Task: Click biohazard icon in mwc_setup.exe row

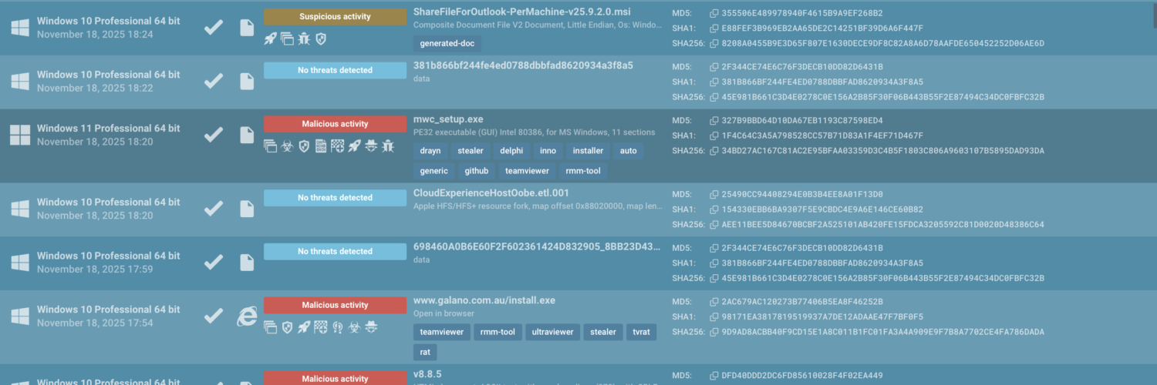Action: (287, 146)
